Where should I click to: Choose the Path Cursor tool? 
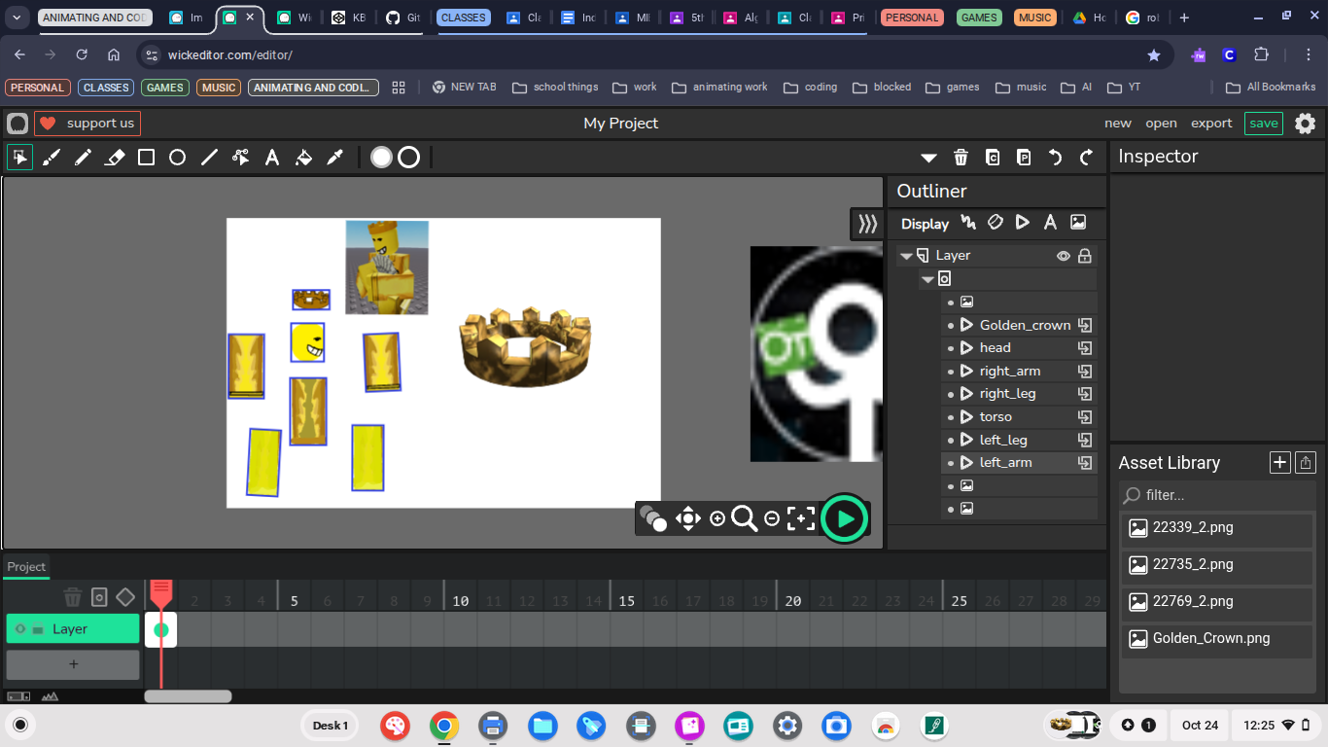240,158
